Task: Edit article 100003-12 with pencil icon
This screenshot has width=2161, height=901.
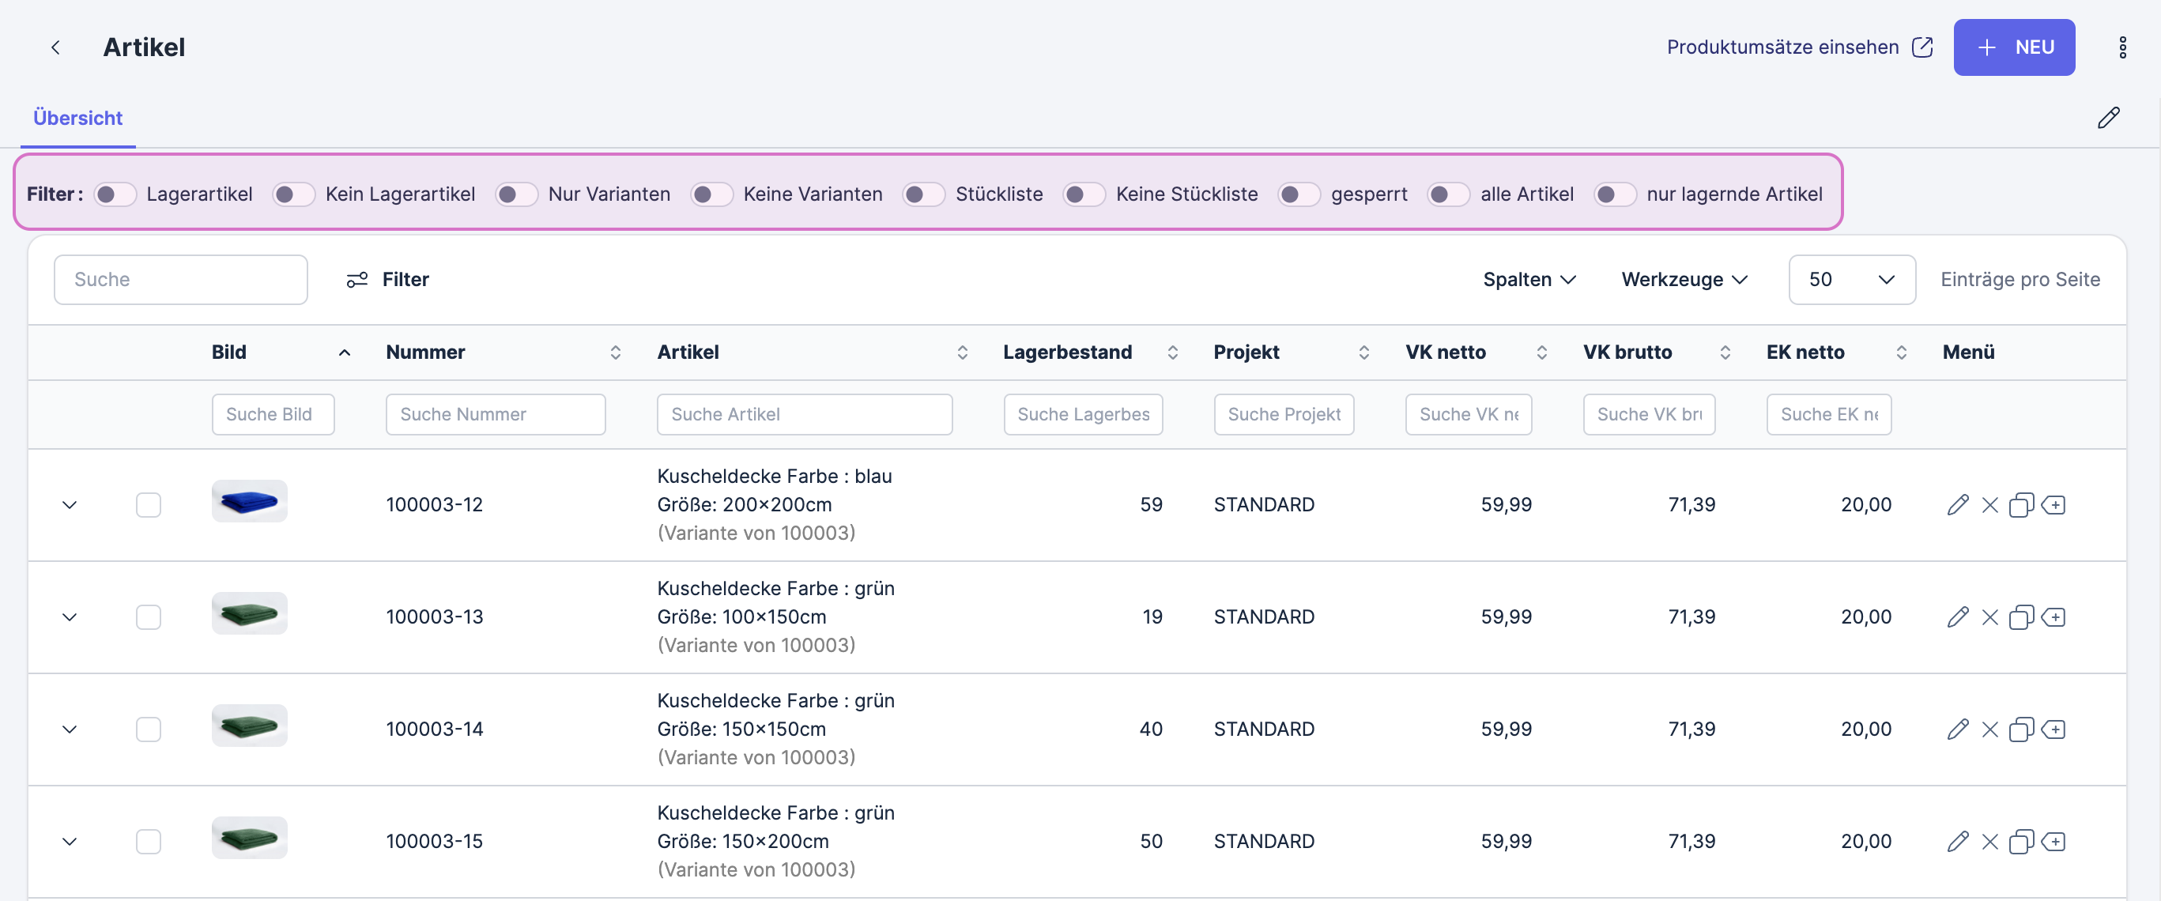Action: click(x=1957, y=505)
